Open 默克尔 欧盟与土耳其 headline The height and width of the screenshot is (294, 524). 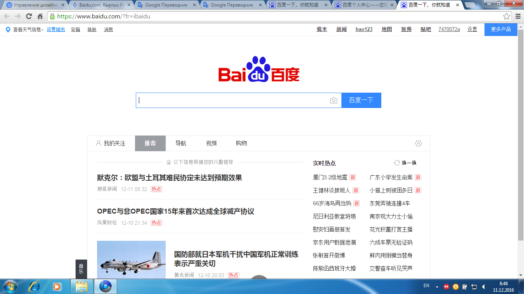170,178
